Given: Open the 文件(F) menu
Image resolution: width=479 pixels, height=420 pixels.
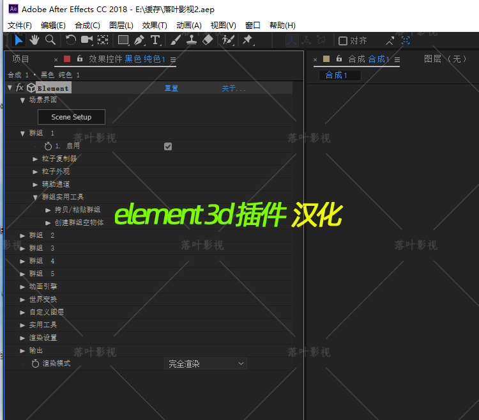Looking at the screenshot, I should pos(20,26).
